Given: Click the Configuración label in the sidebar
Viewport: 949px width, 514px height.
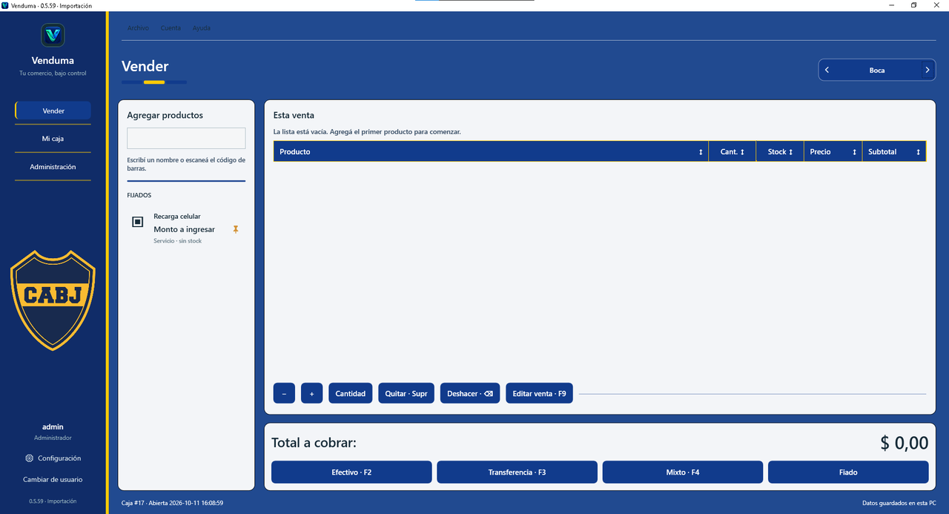Looking at the screenshot, I should 59,458.
